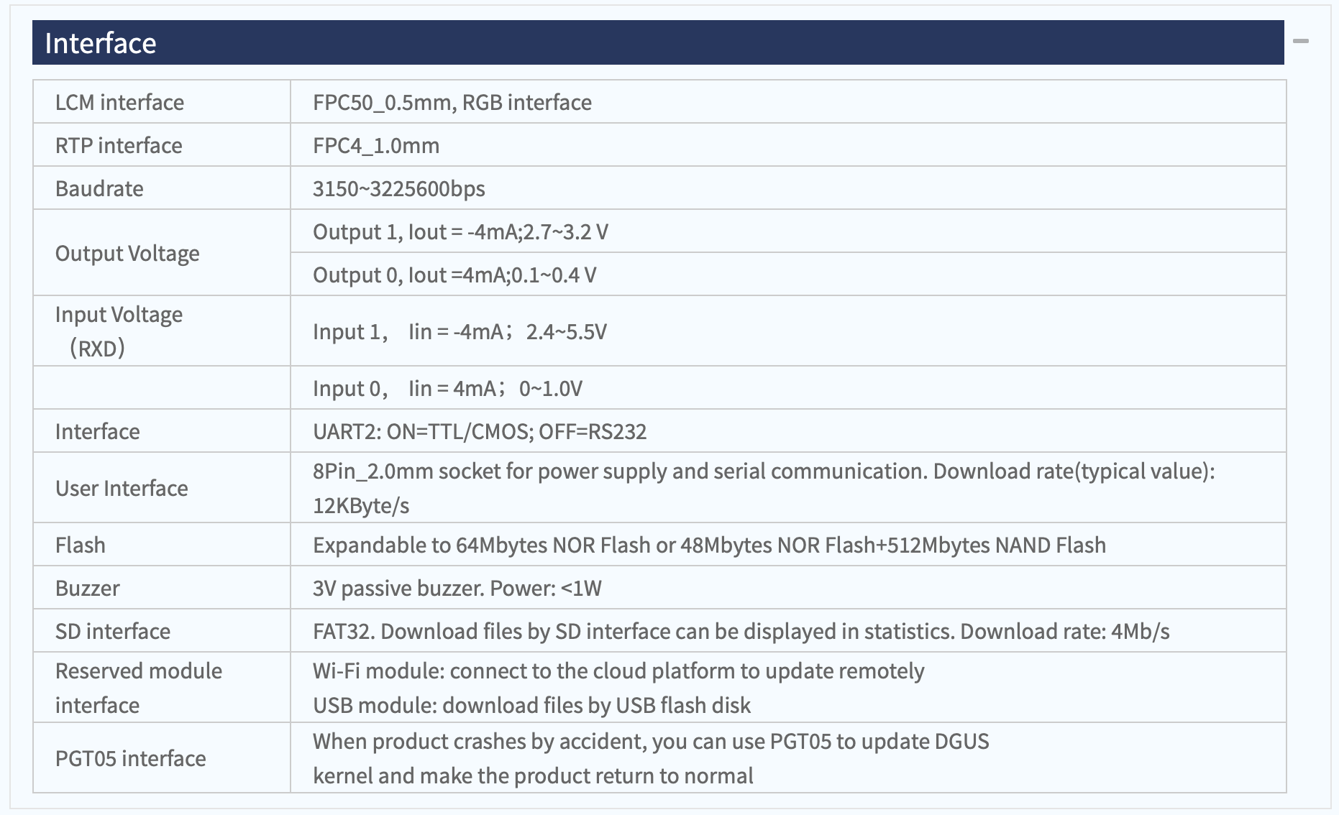Select the LCM interface row label
The height and width of the screenshot is (815, 1339).
tap(119, 102)
